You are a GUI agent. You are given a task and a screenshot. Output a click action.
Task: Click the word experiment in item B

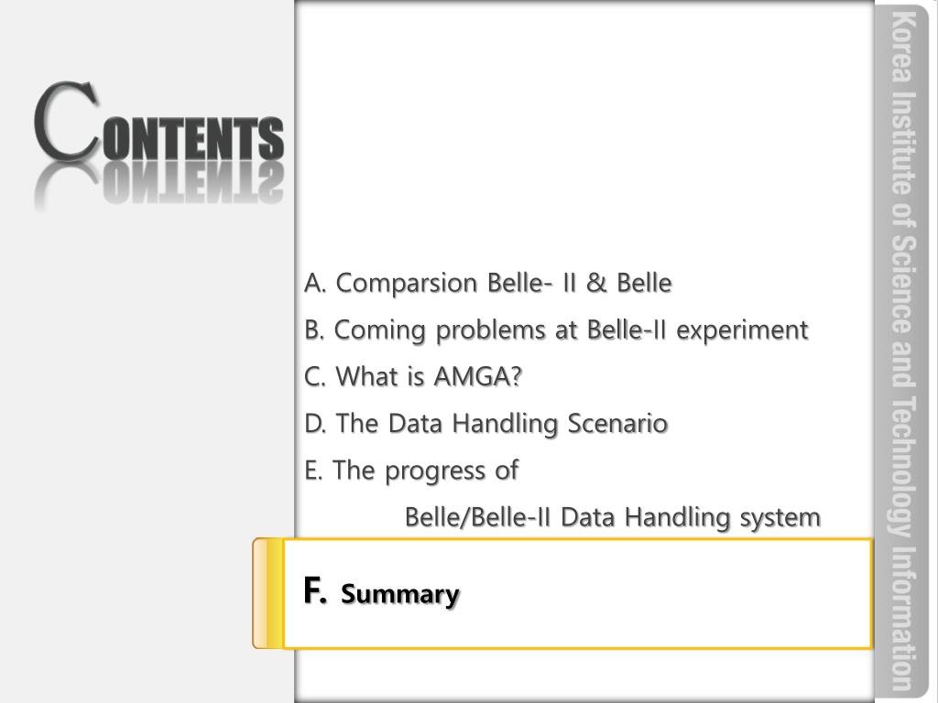pos(742,331)
